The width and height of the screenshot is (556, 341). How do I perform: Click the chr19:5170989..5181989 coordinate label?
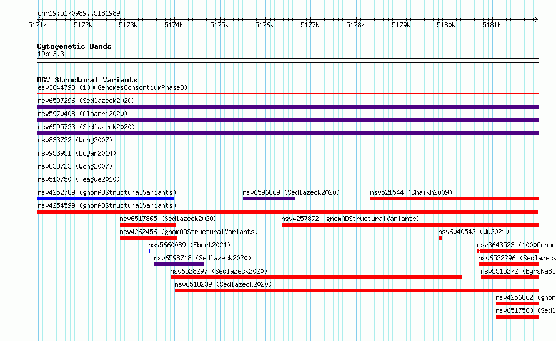tap(79, 13)
